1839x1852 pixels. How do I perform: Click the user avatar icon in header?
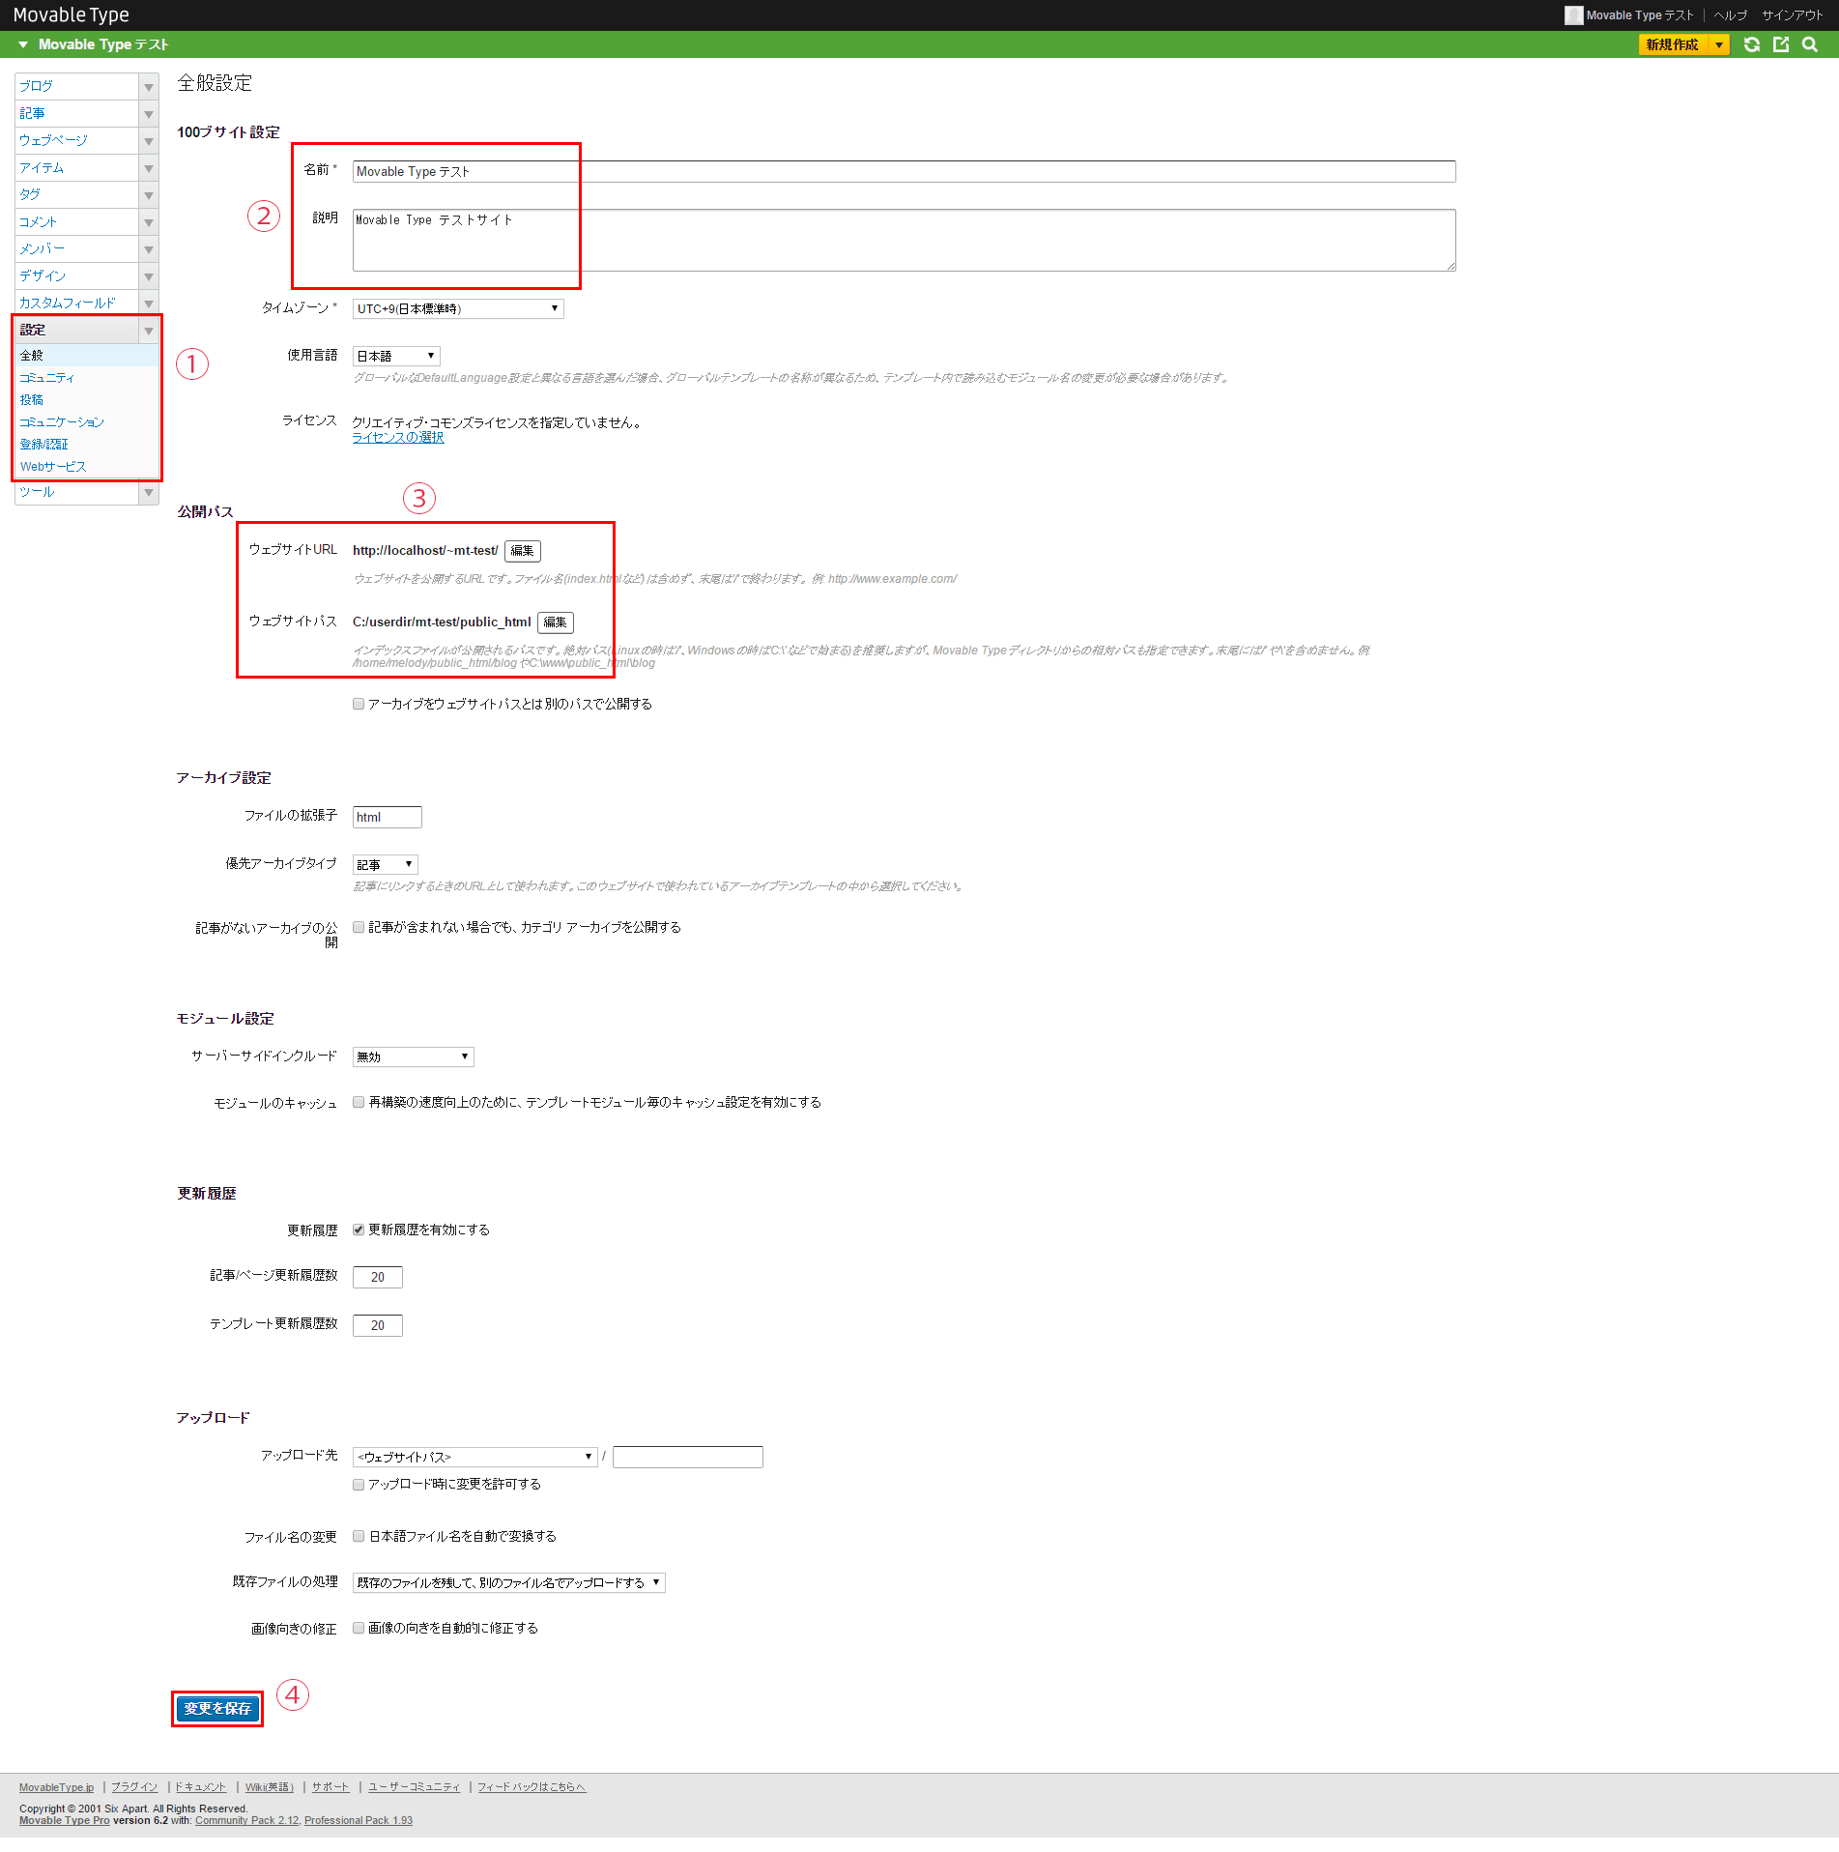(1573, 14)
